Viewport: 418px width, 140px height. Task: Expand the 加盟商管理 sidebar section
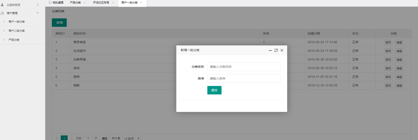tap(38, 5)
